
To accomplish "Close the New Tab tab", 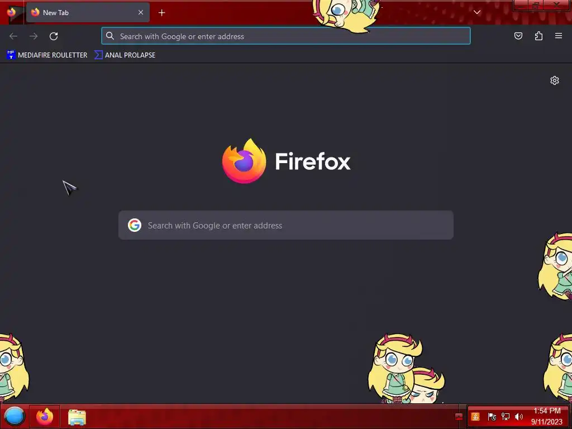I will [x=140, y=12].
